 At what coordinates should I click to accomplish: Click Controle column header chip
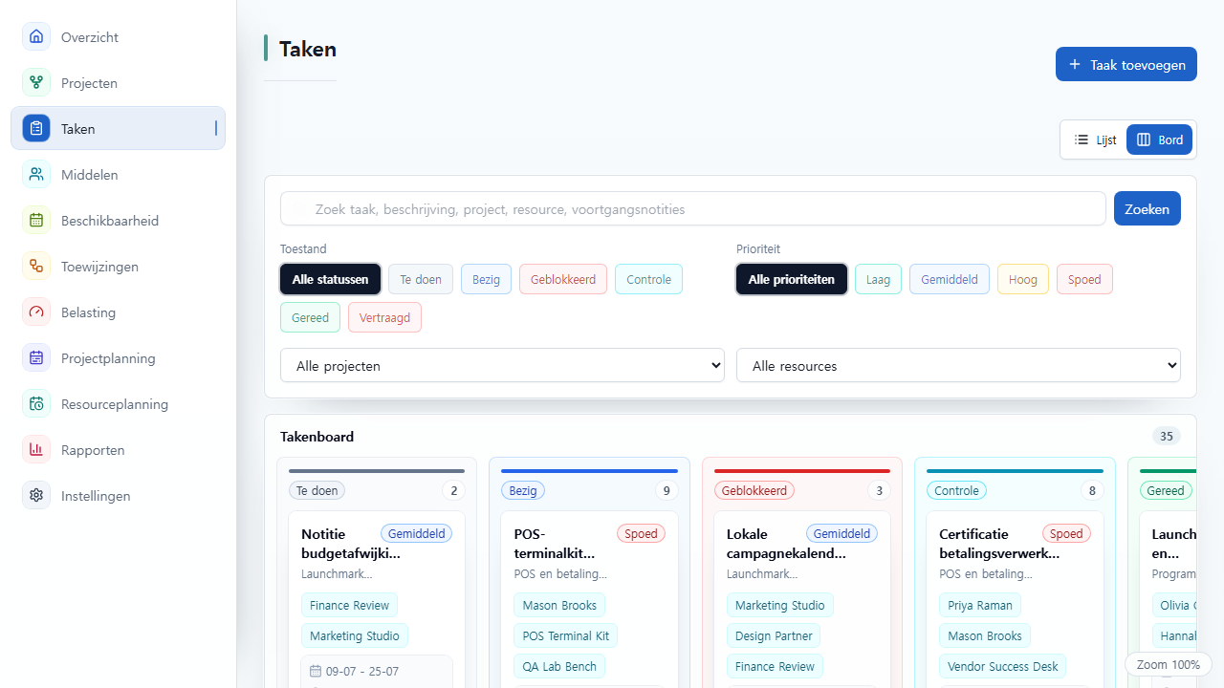point(956,490)
